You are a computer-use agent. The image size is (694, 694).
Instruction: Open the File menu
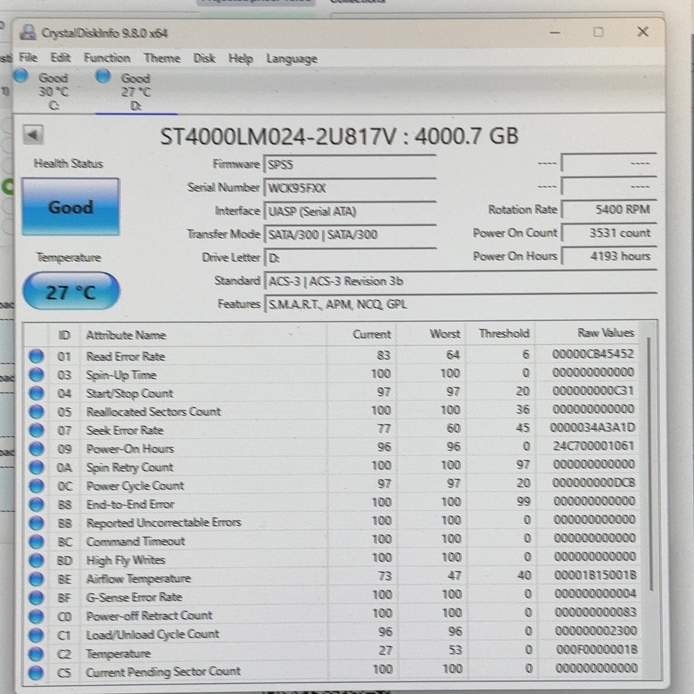tap(28, 58)
